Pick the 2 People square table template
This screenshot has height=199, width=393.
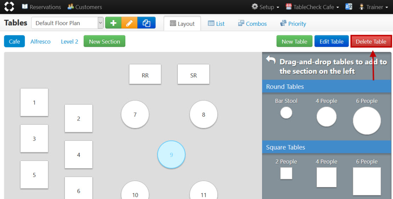pos(286,173)
